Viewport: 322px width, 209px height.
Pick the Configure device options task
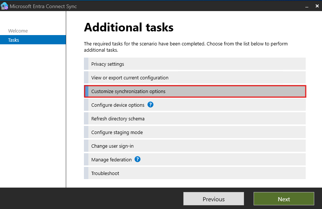195,105
